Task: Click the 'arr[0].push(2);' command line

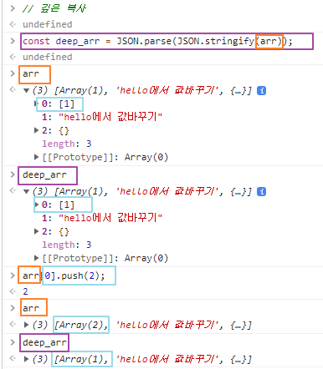Action: point(64,275)
